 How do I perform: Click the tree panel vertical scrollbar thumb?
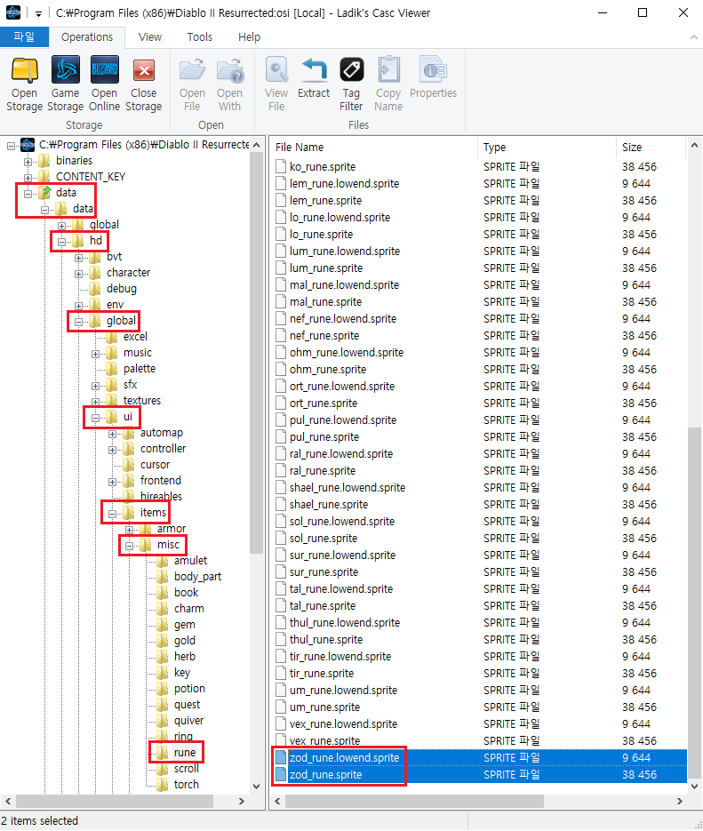coord(257,353)
